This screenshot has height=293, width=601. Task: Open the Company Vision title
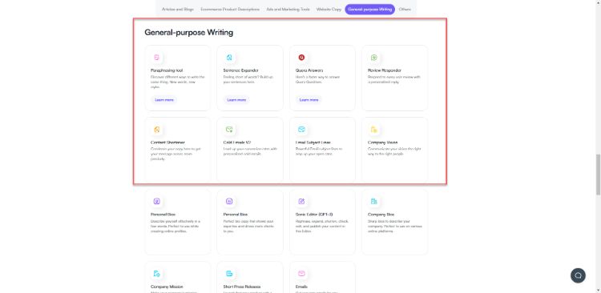click(x=382, y=142)
